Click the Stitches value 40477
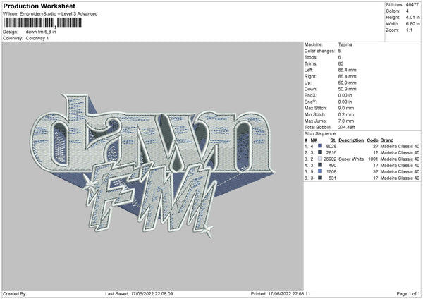The image size is (423, 299). point(412,5)
